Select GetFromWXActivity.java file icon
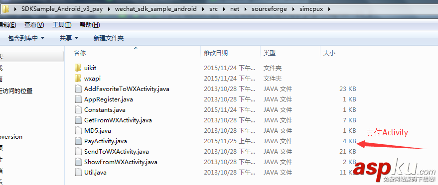The height and width of the screenshot is (185, 438). click(78, 120)
